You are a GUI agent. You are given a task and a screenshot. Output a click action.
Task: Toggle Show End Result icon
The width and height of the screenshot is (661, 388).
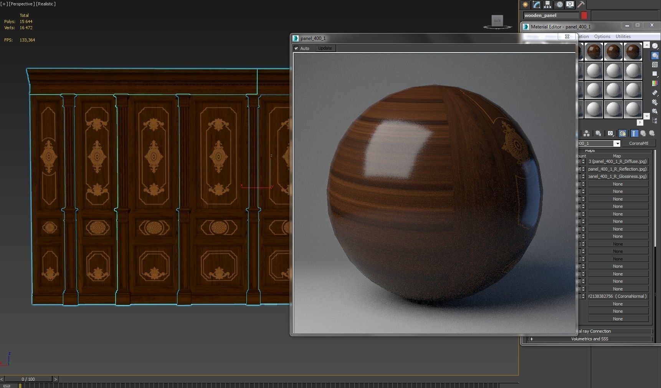[x=634, y=133]
